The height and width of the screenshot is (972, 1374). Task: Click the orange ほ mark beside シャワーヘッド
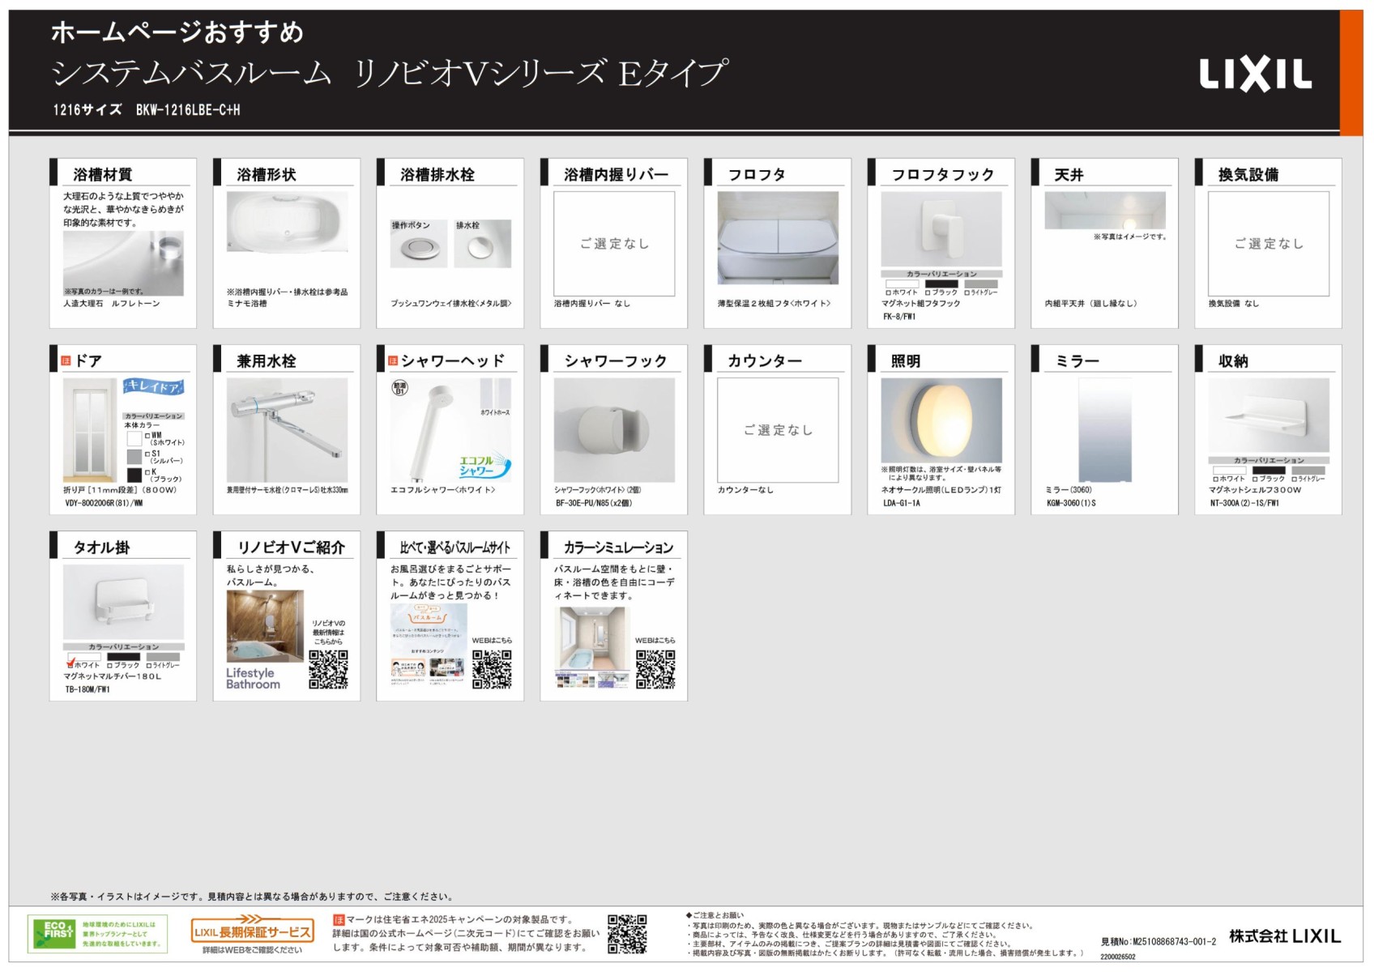point(393,361)
